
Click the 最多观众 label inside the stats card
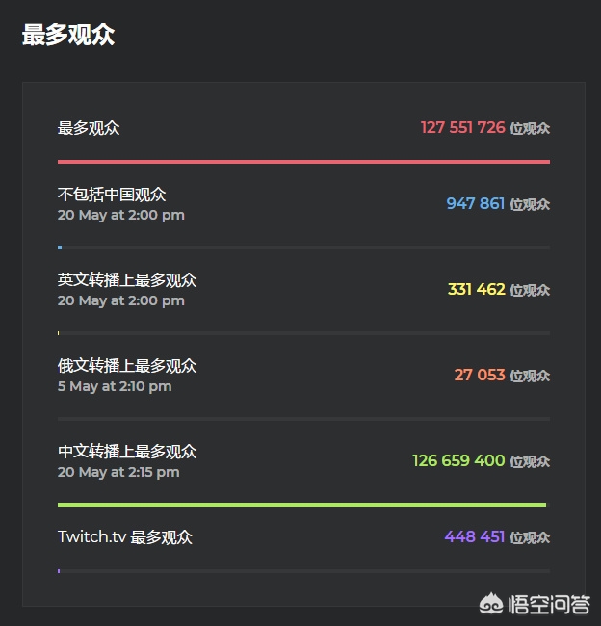click(89, 128)
